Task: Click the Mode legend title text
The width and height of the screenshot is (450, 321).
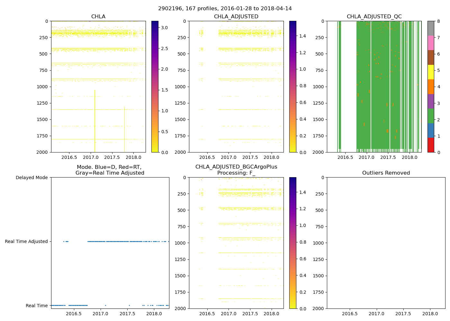Action: click(x=110, y=170)
